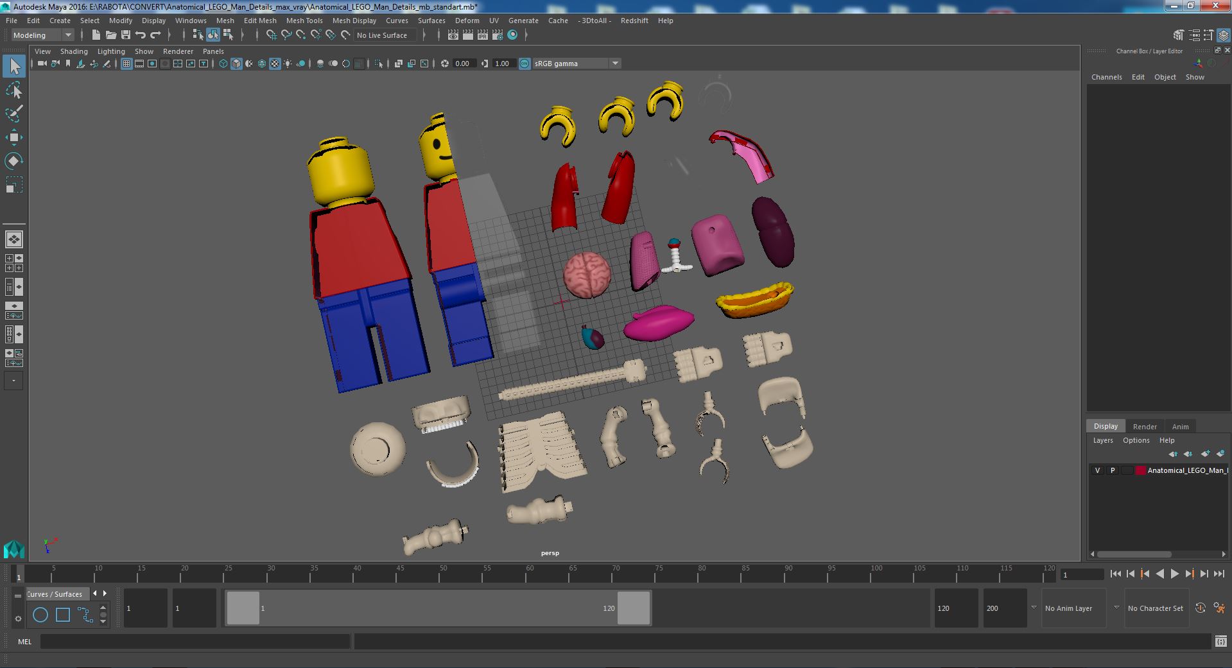The height and width of the screenshot is (668, 1232).
Task: Toggle wireframe shading in viewport
Action: tap(223, 64)
